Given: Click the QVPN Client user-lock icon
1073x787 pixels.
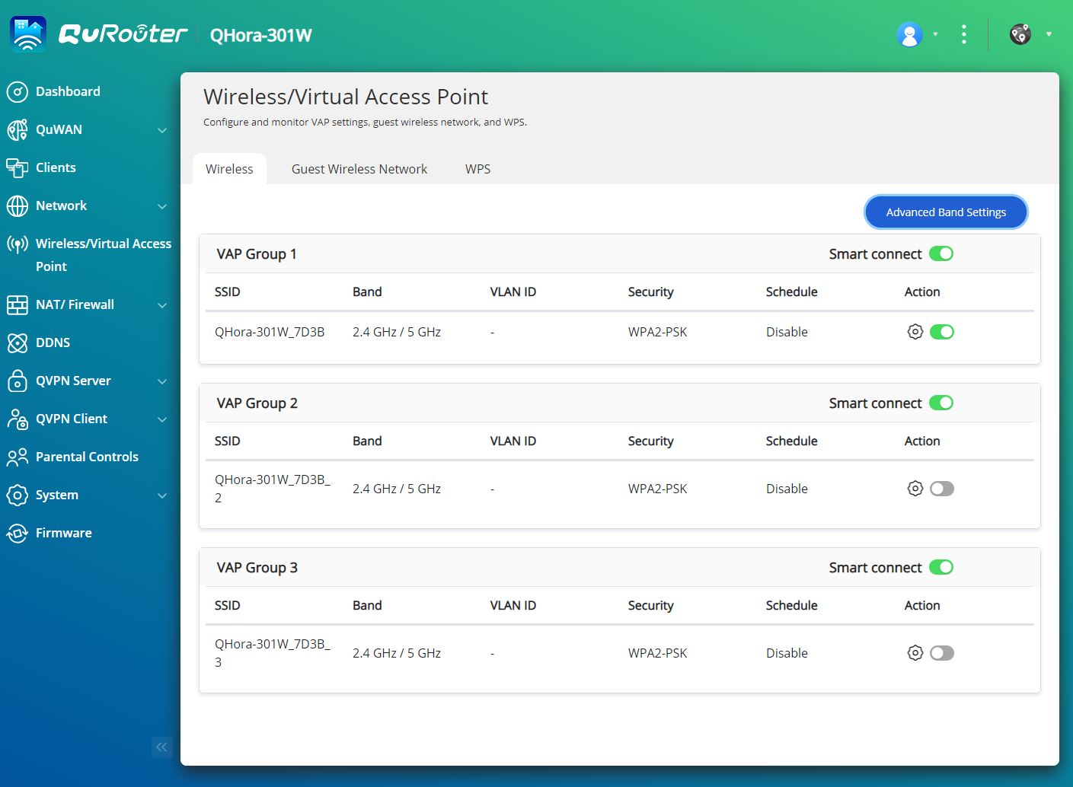Looking at the screenshot, I should pyautogui.click(x=18, y=419).
